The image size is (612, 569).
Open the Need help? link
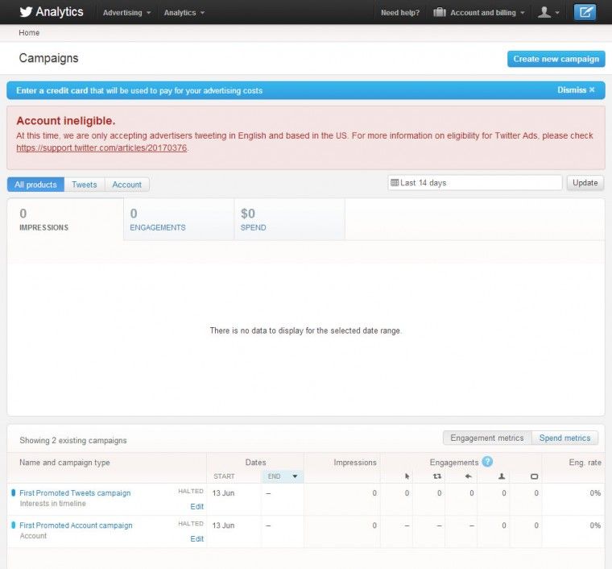400,13
